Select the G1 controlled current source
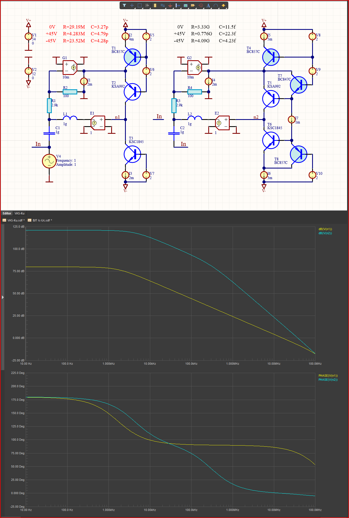Screen dimensions: 349x518 (x=70, y=68)
